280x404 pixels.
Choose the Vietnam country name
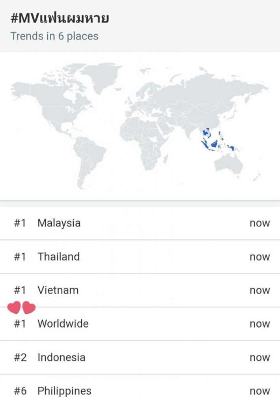pyautogui.click(x=58, y=290)
